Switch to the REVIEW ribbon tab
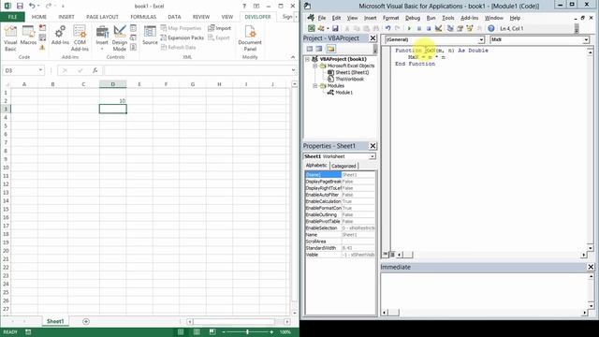599x337 pixels. coord(201,17)
